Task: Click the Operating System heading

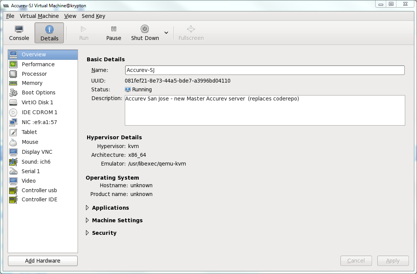Action: point(112,178)
